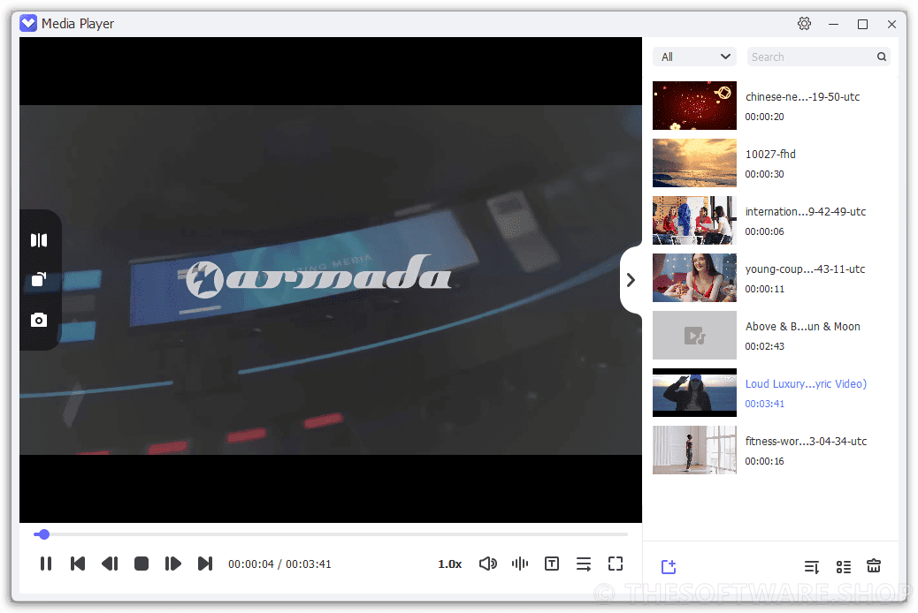Click the title "internation...9-42-49-utc"
The width and height of the screenshot is (918, 613).
point(806,212)
